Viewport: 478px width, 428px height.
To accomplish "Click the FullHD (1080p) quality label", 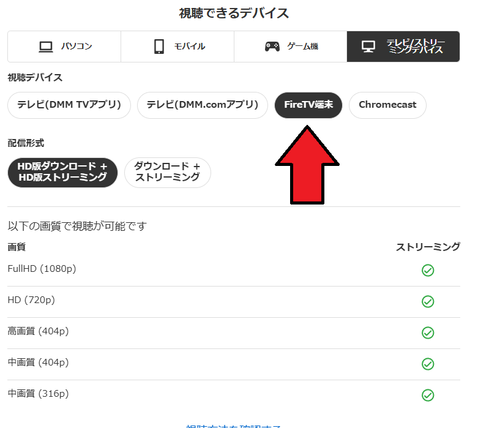I will (x=42, y=269).
